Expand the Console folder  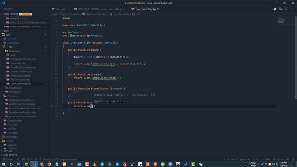(10, 39)
